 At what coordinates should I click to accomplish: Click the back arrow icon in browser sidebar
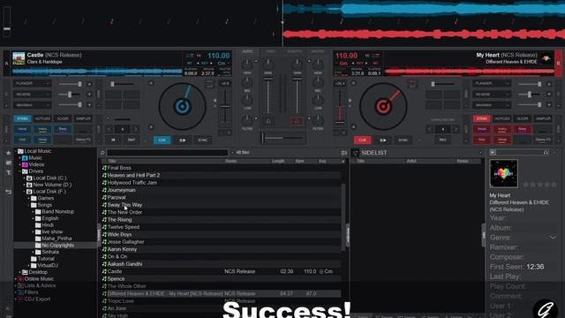[8, 192]
